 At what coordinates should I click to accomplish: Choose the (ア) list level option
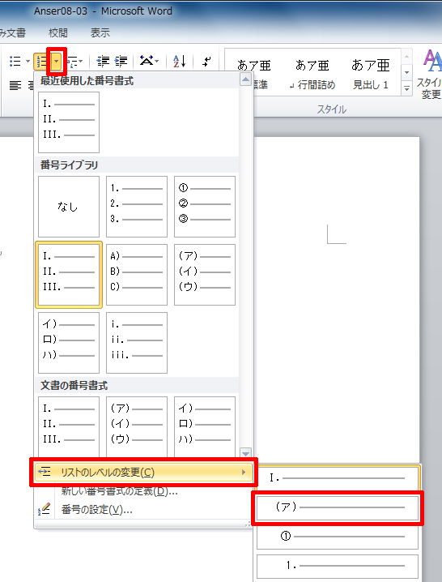pos(338,507)
